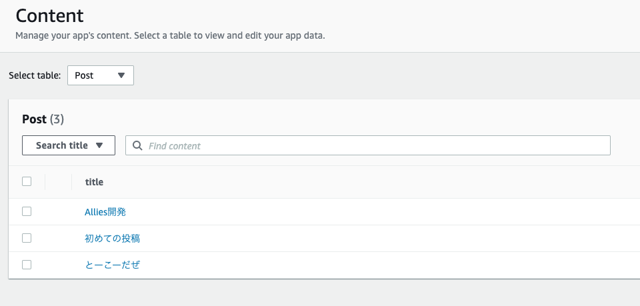The height and width of the screenshot is (306, 640).
Task: Click the Post (3) table heading
Action: (x=43, y=119)
